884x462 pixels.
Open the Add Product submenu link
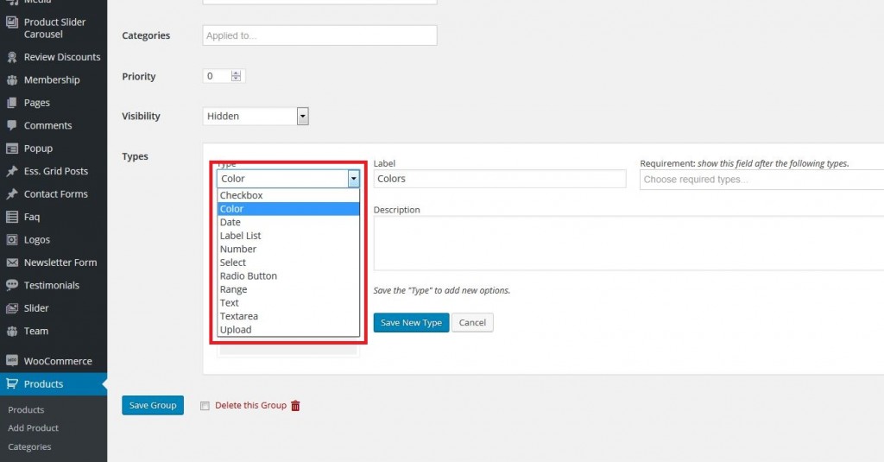34,428
